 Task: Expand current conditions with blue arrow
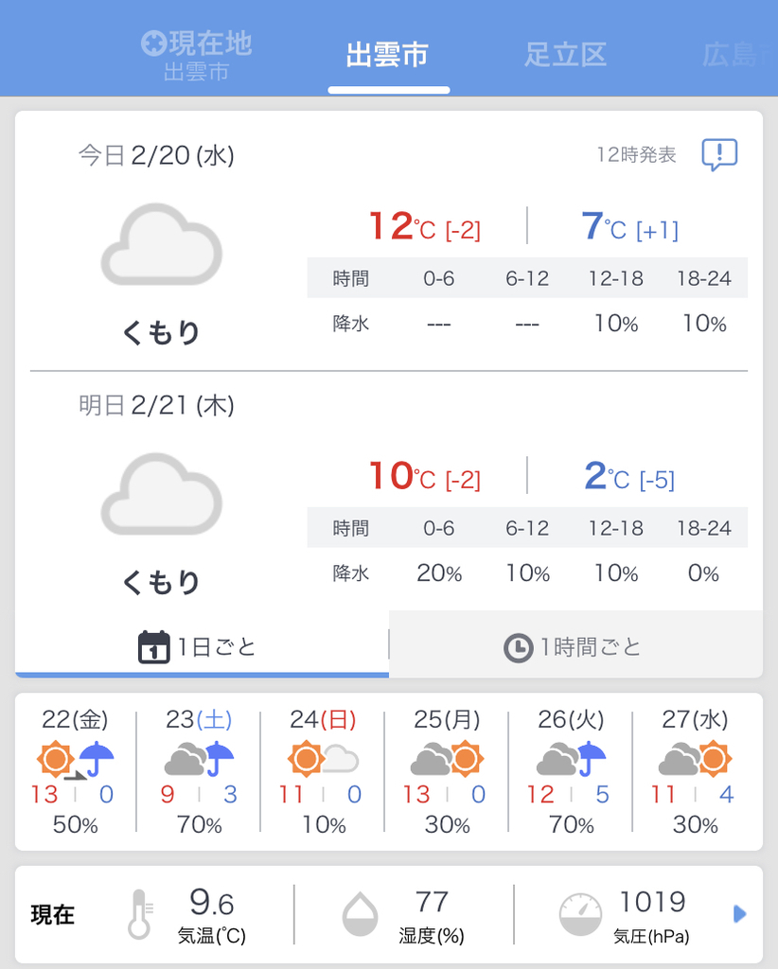point(740,914)
